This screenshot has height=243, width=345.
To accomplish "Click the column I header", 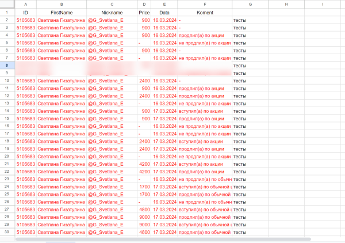I will tap(323, 5).
